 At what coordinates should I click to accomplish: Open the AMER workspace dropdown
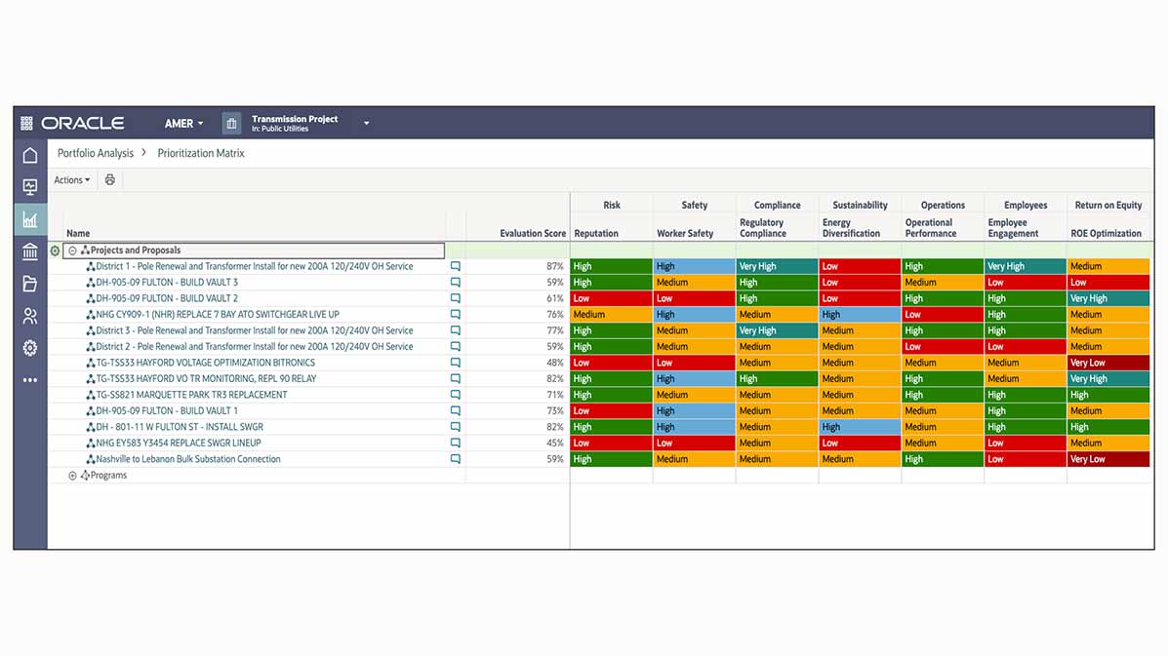click(183, 124)
